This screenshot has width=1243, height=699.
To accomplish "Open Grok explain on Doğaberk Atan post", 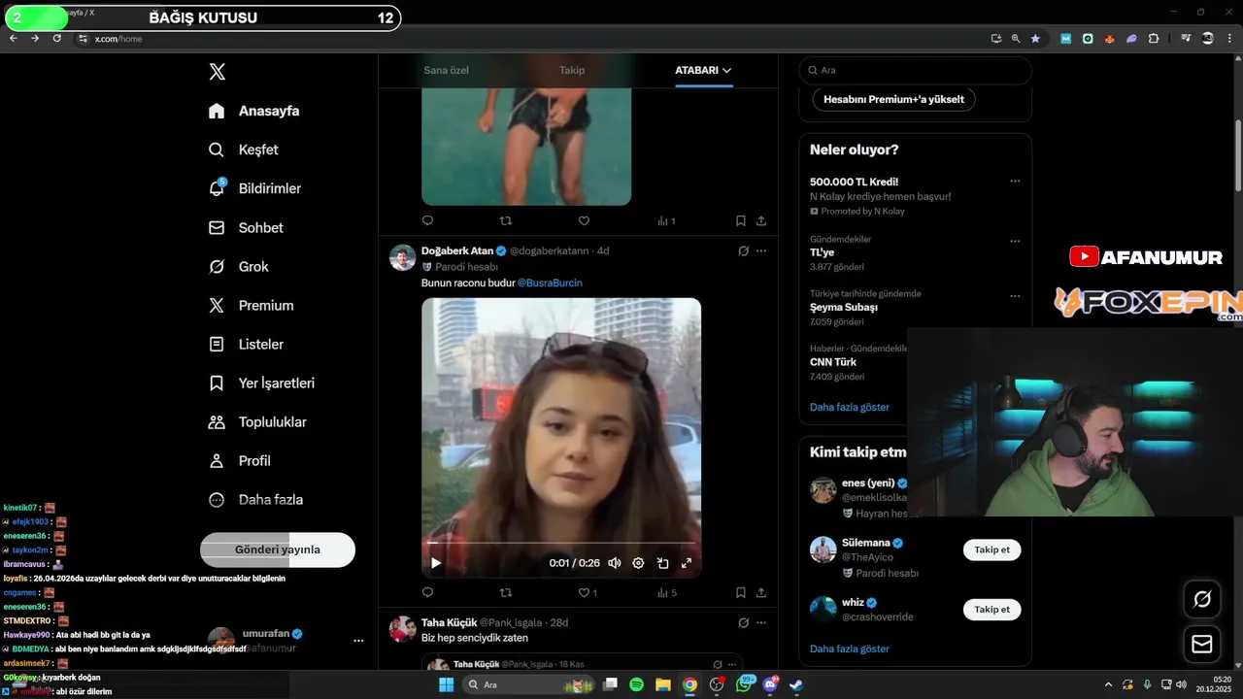I will [743, 250].
